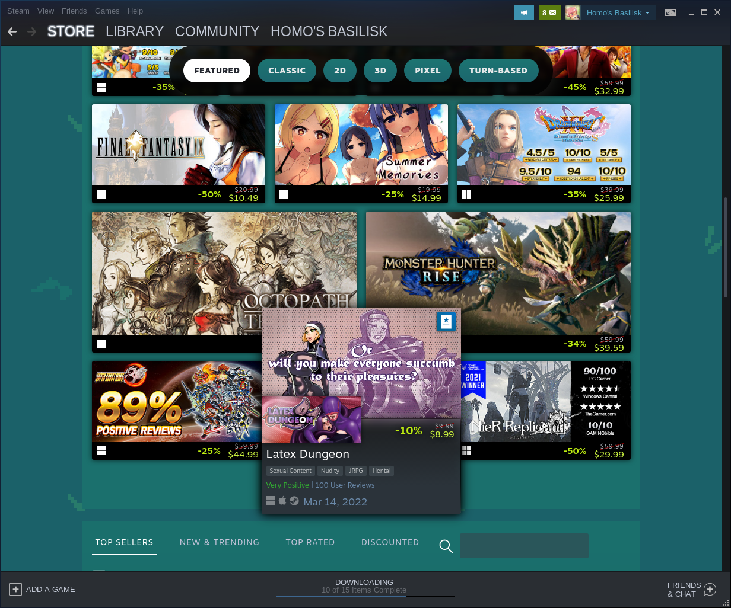Open the 100 User Reviews link
The image size is (731, 608).
click(345, 485)
